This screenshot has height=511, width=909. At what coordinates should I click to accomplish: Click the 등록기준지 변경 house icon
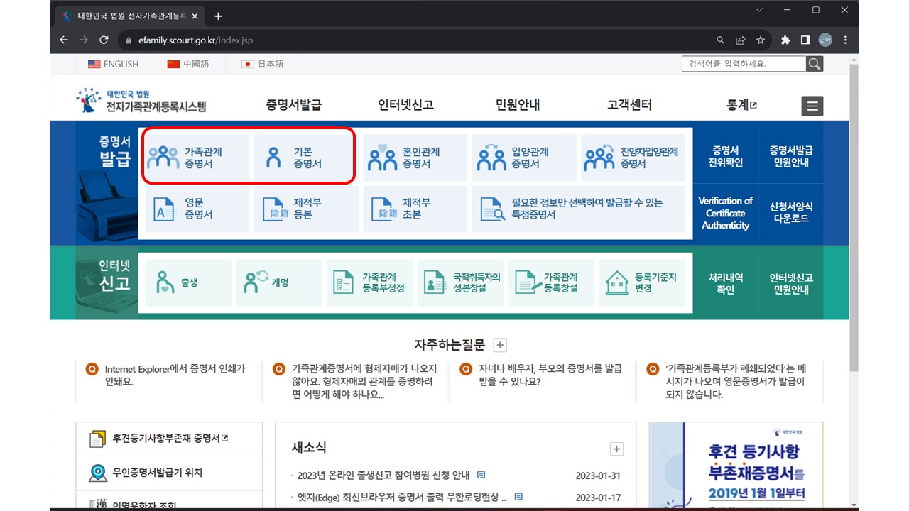coord(643,282)
